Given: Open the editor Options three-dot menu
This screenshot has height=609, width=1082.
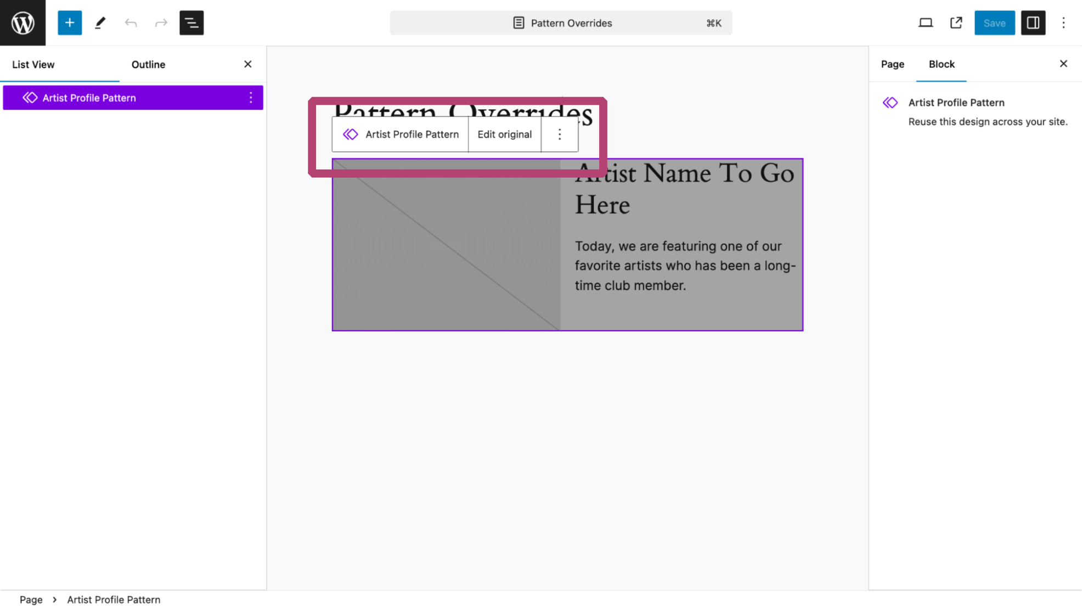Looking at the screenshot, I should click(x=1063, y=22).
